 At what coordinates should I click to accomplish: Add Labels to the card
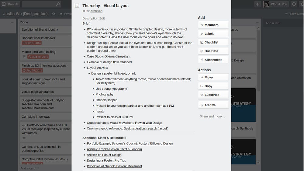pyautogui.click(x=213, y=34)
